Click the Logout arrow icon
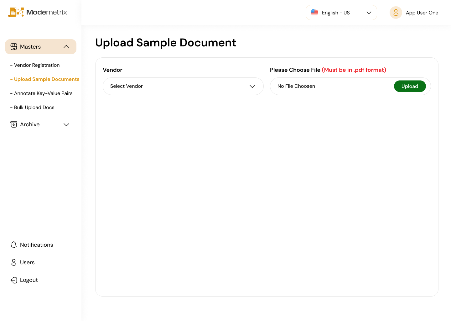 tap(14, 280)
